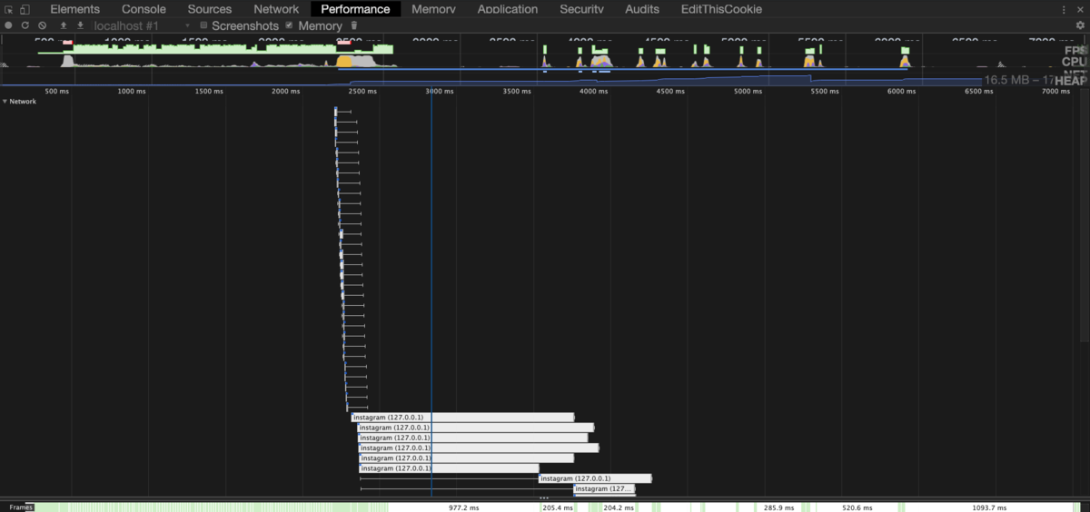Open the Audits tab
This screenshot has width=1090, height=512.
coord(642,9)
